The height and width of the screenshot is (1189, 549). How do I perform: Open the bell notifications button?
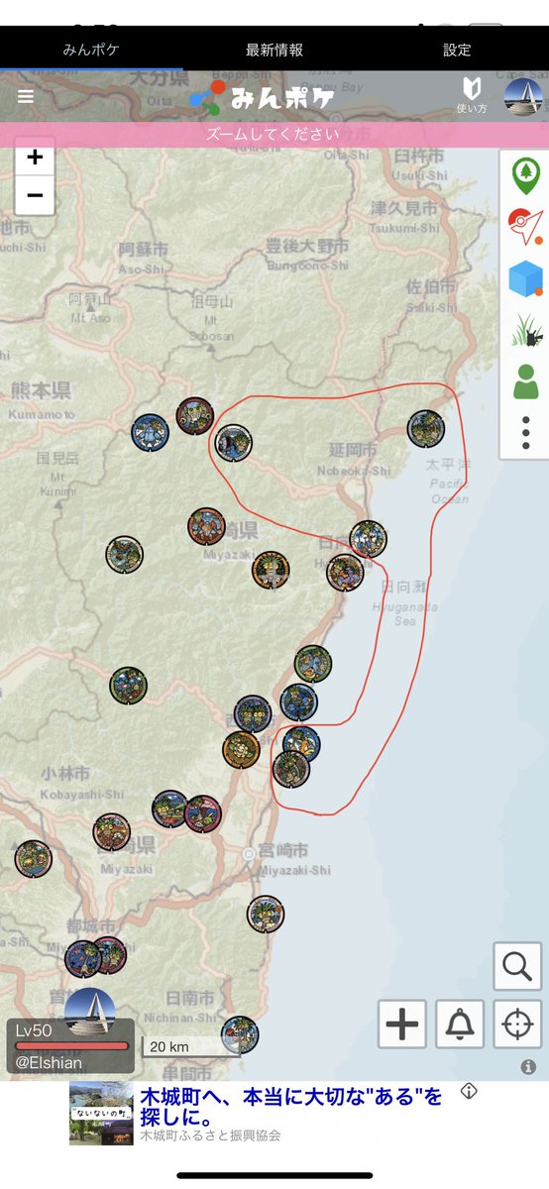(x=460, y=1025)
